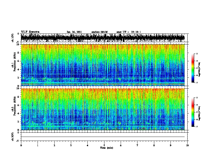The image size is (211, 163).
Task: Click the color scale bar beside ch.1 spectrogram
Action: 193,68
